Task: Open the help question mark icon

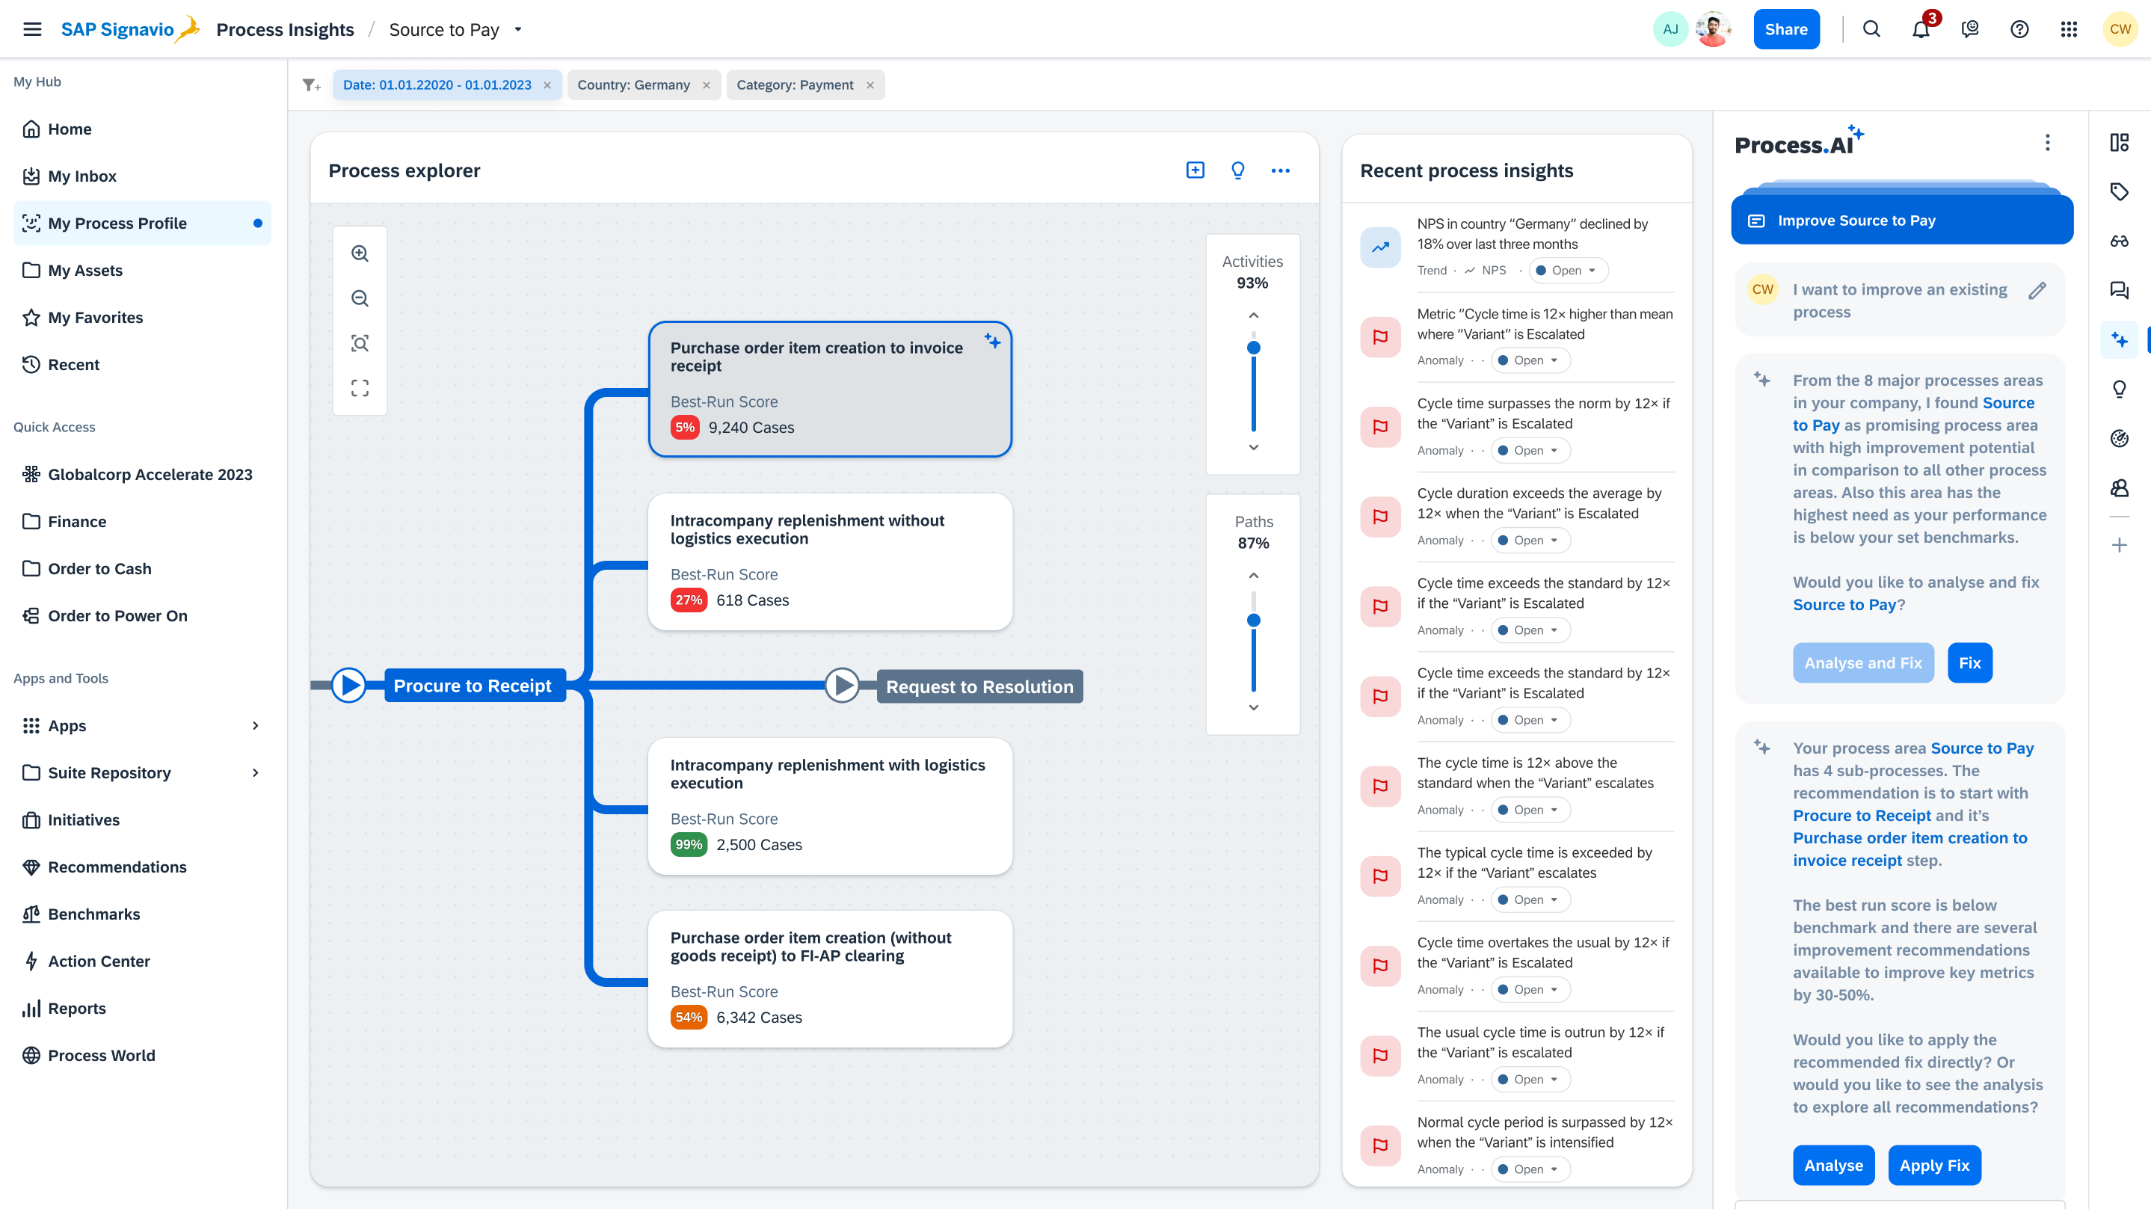Action: click(2019, 29)
